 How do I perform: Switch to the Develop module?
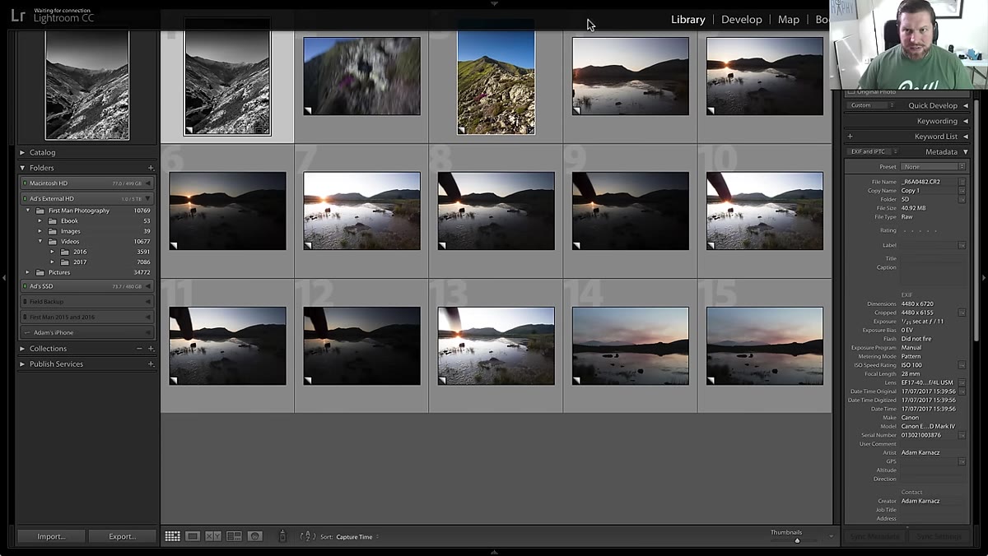pos(742,20)
